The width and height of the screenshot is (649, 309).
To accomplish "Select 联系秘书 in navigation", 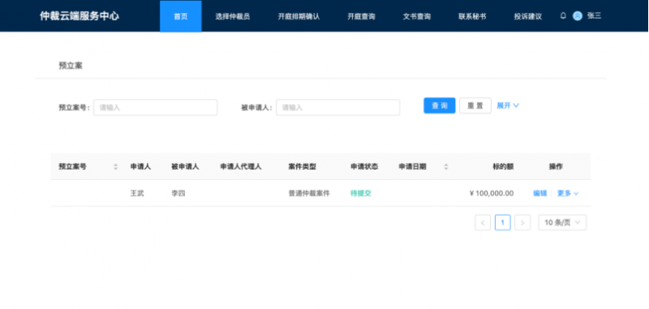I will click(472, 16).
